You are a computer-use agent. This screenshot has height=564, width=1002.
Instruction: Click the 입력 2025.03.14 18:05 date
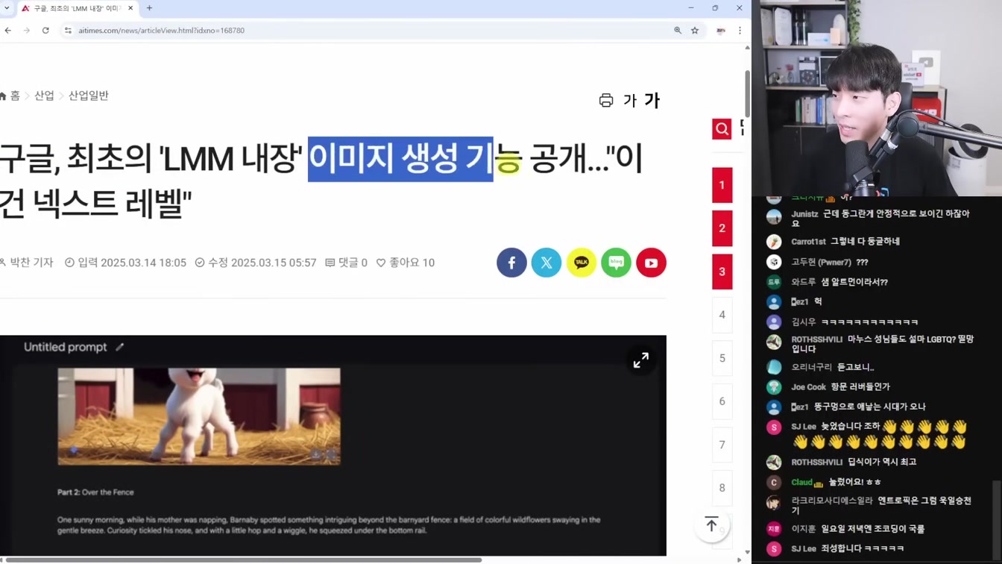[x=125, y=263]
